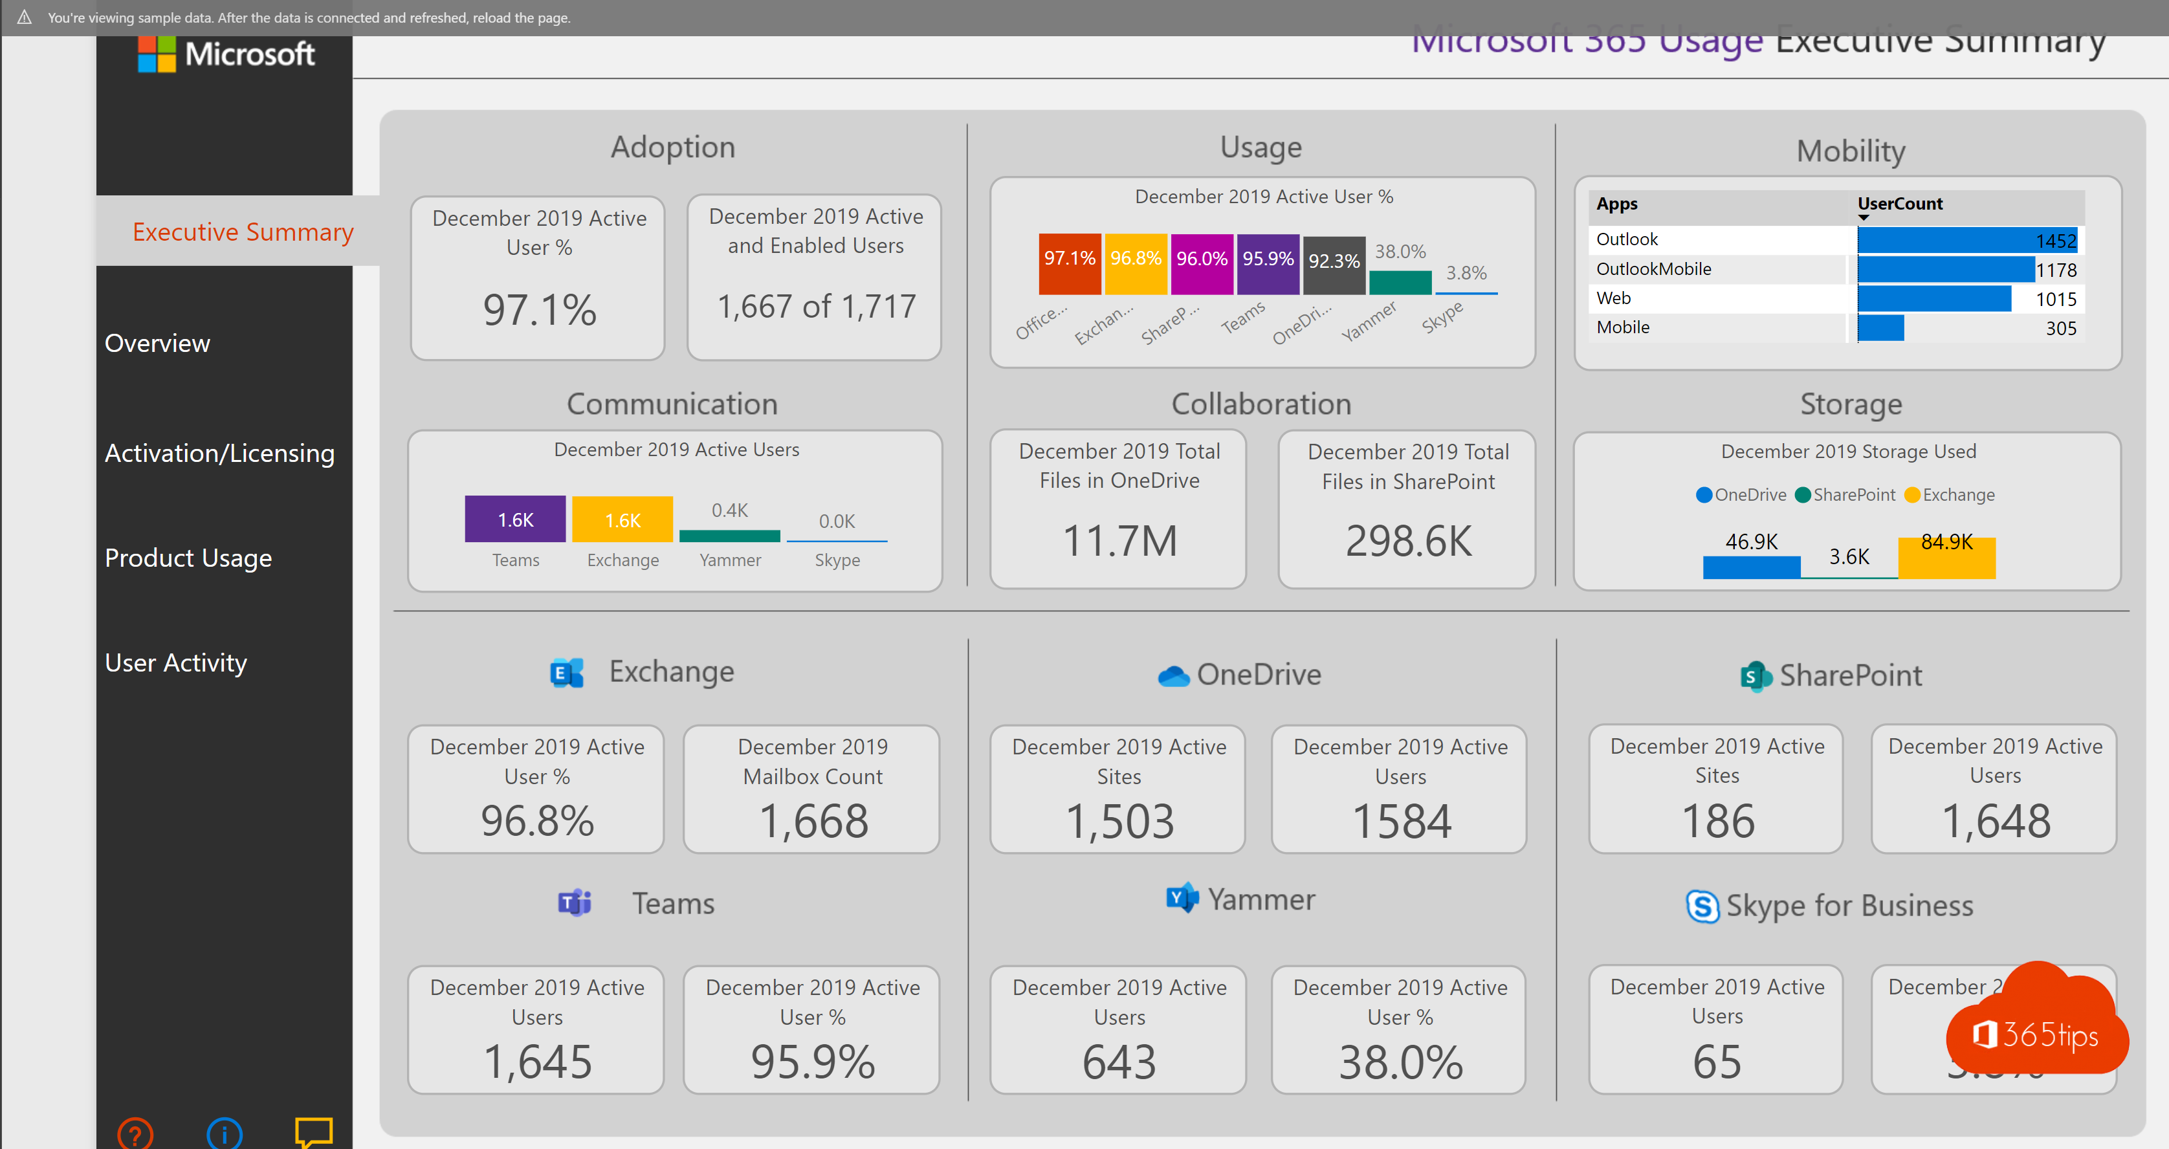The image size is (2169, 1149).
Task: Click the Mobile 305 user count bar
Action: coord(1880,328)
